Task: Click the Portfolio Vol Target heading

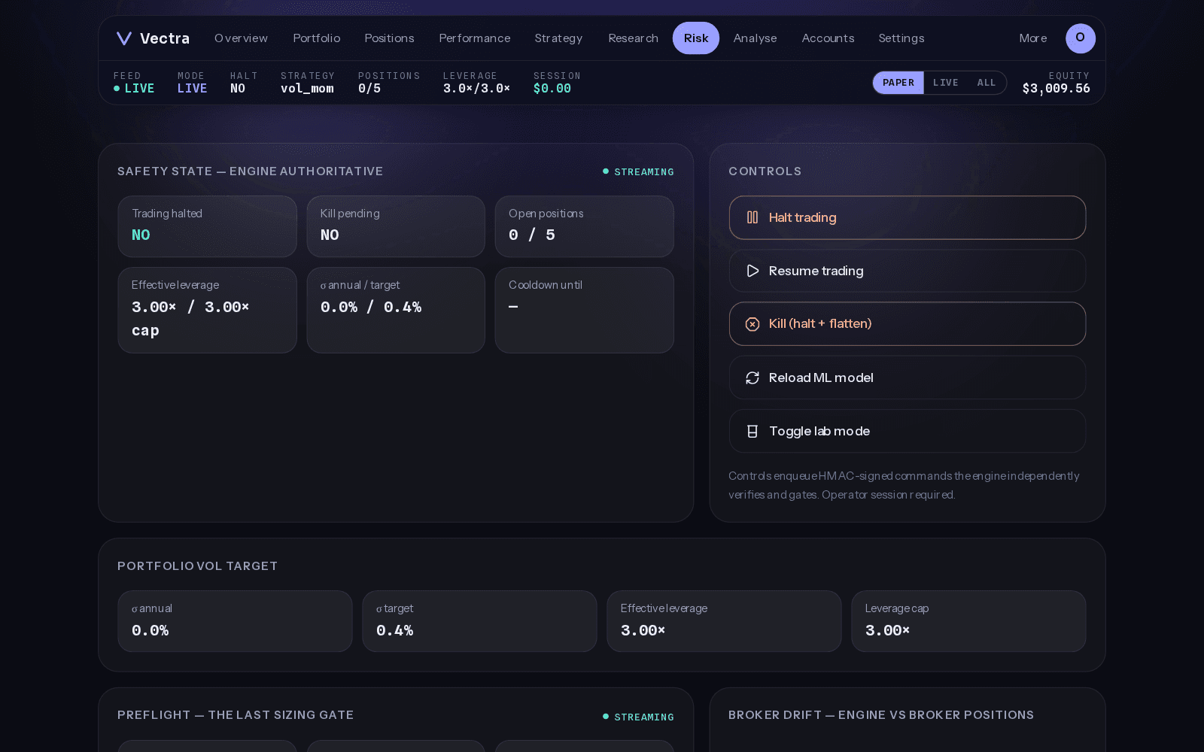Action: (197, 566)
